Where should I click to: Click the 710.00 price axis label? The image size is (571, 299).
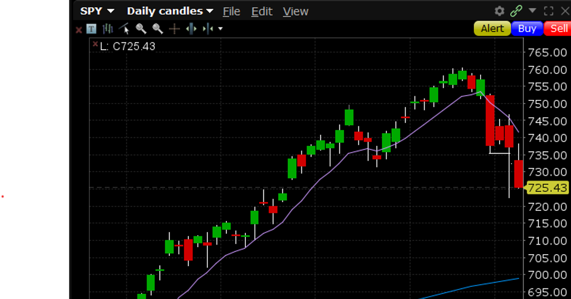547,240
